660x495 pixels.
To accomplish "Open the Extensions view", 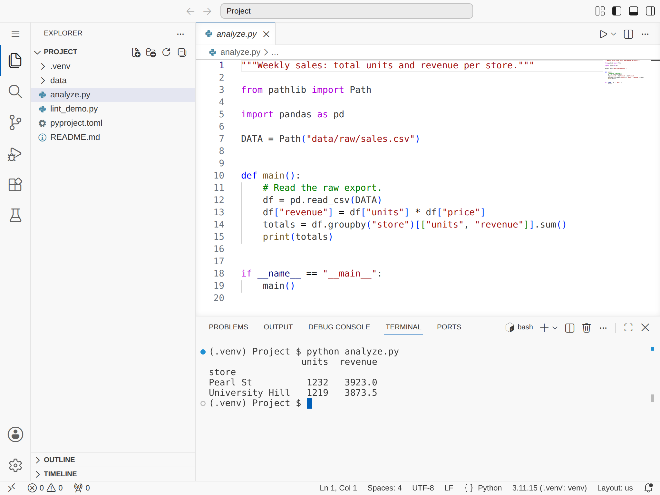I will point(15,185).
